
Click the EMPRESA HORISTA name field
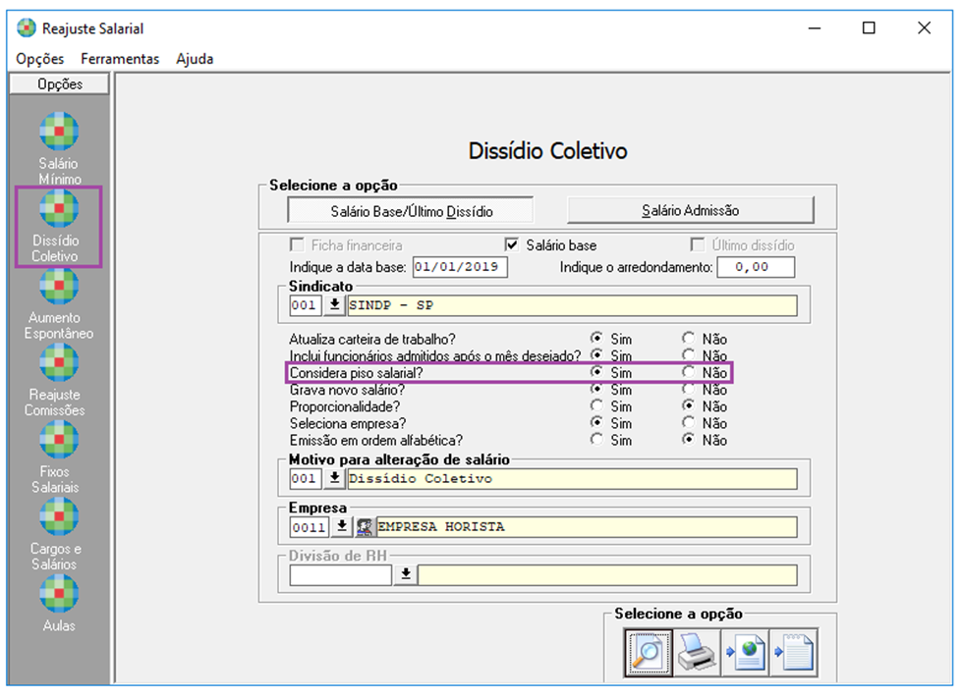(x=588, y=527)
